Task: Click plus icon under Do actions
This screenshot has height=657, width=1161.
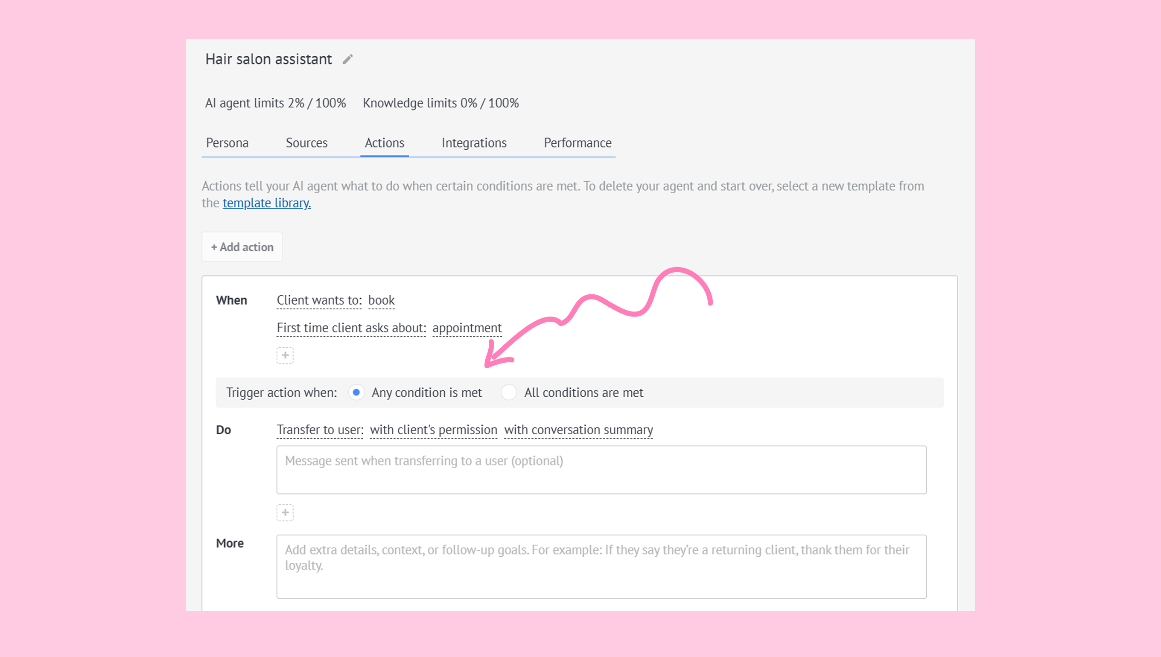Action: [x=285, y=513]
